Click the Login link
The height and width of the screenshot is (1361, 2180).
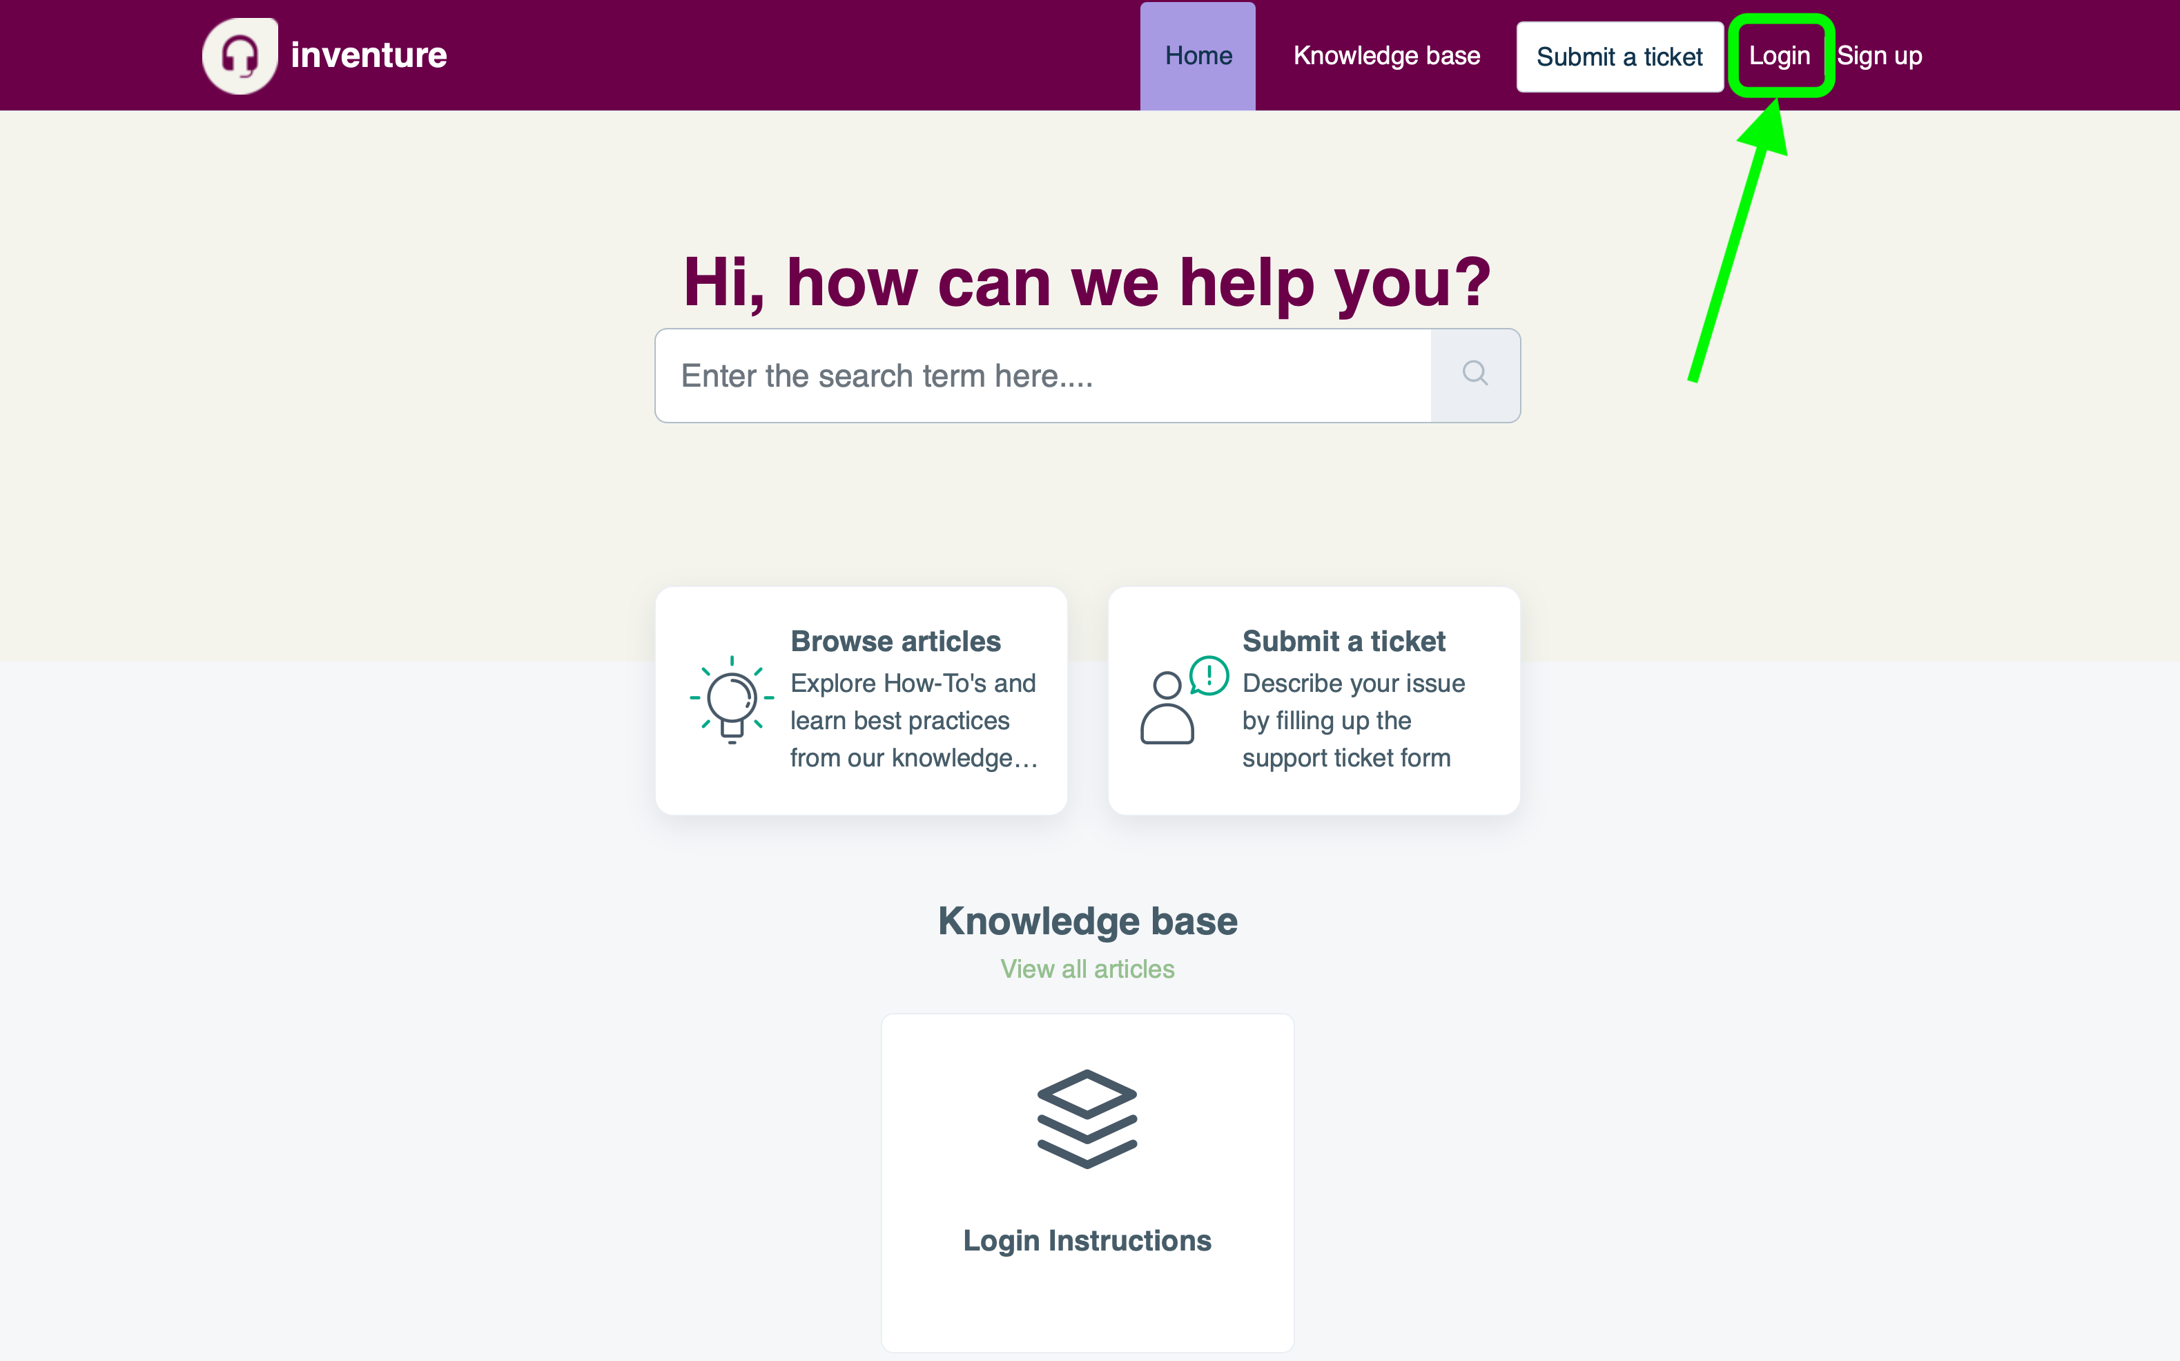tap(1779, 56)
